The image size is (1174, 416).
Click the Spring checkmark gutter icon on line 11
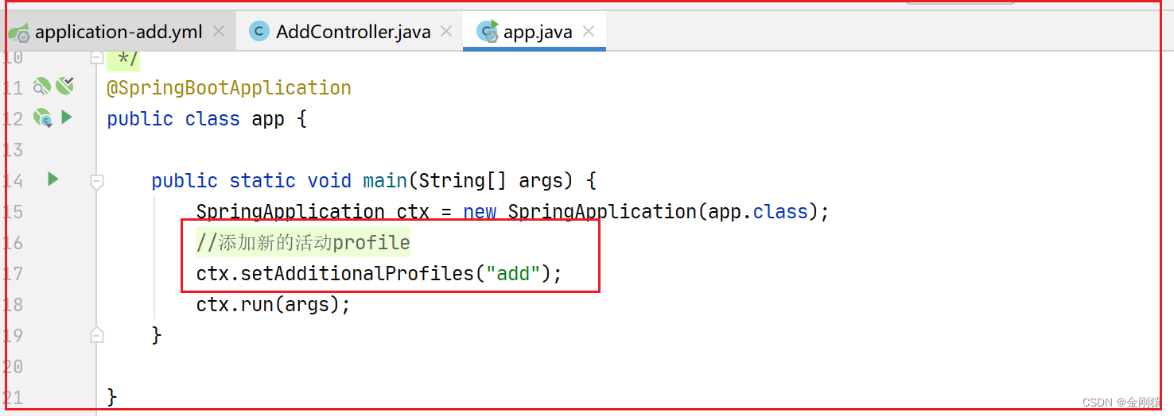65,85
